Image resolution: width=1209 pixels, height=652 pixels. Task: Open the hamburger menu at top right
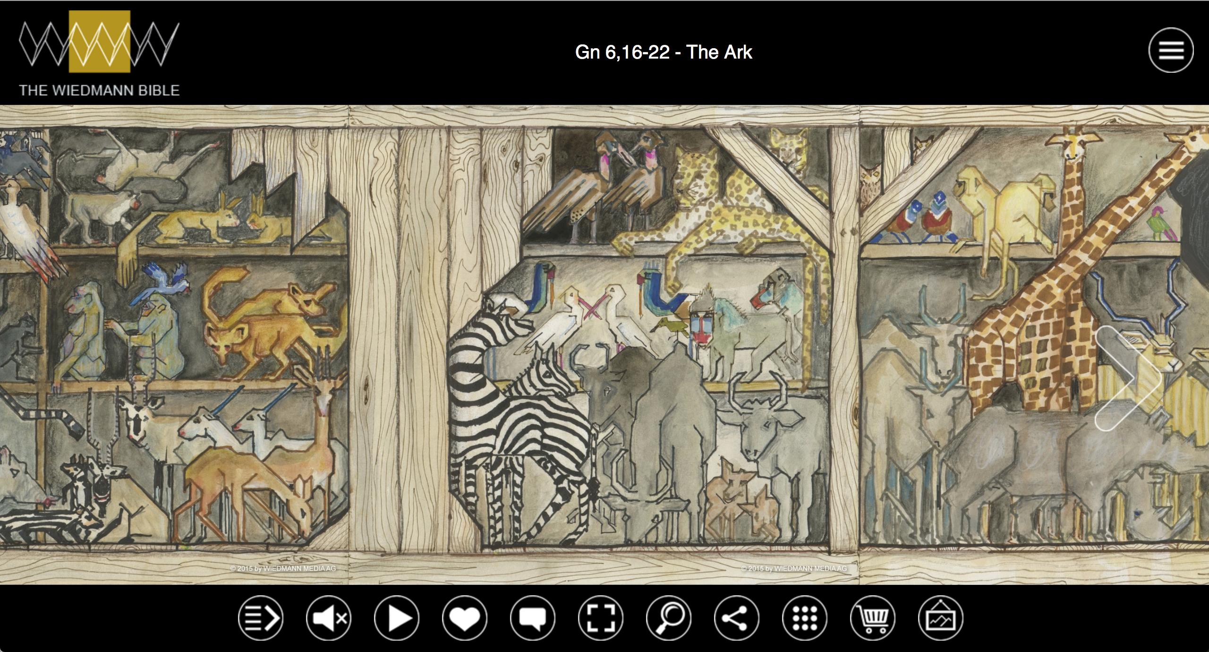[1171, 50]
